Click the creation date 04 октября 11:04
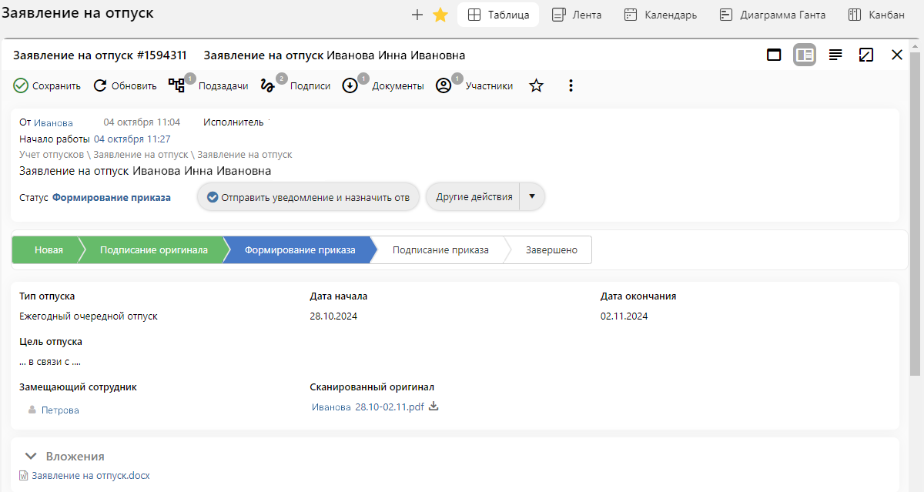924x492 pixels. click(142, 122)
